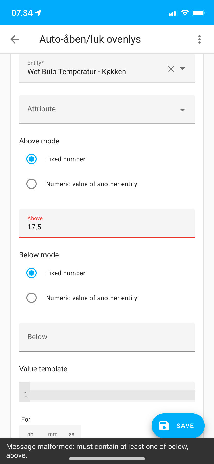Select Fixed number under Above mode
Image resolution: width=214 pixels, height=464 pixels.
click(31, 159)
